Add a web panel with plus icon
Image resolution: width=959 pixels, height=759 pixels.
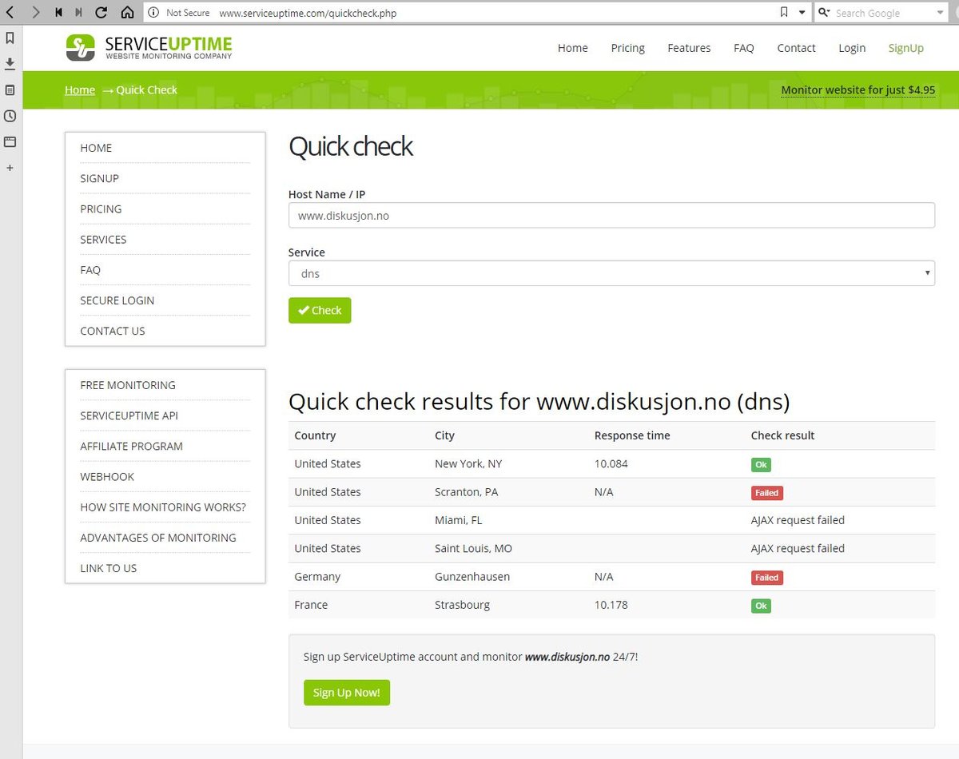10,168
